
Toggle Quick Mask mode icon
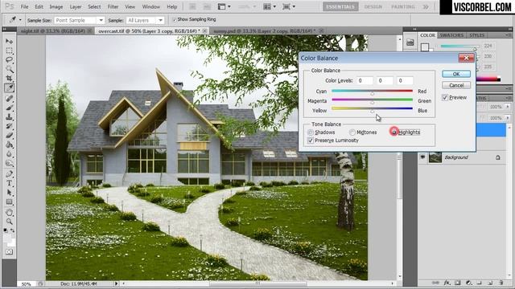[x=9, y=251]
